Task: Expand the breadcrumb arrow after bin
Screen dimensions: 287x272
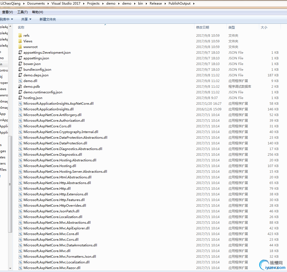Action: (x=146, y=4)
